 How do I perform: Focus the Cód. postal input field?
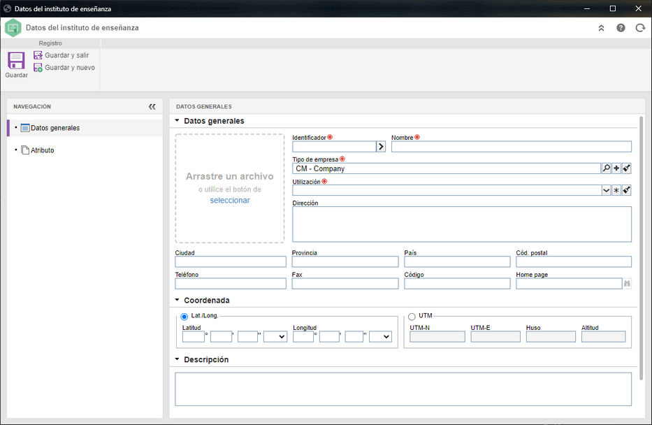click(x=574, y=261)
